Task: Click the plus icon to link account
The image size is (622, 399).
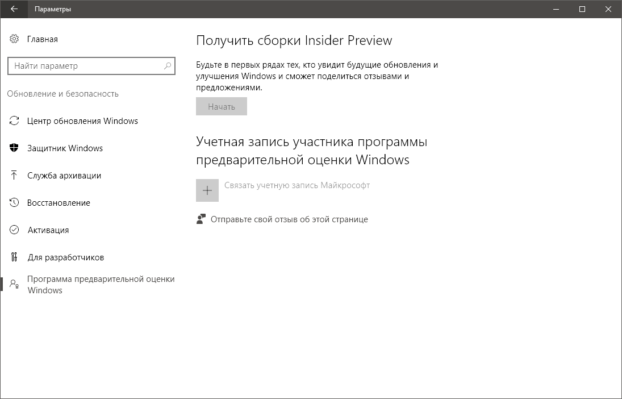Action: tap(207, 190)
